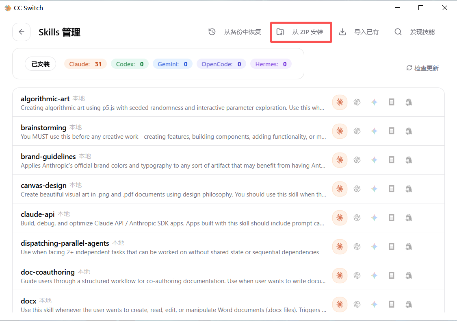Viewport: 457px width, 321px height.
Task: Toggle Claude for docx skill
Action: 340,304
